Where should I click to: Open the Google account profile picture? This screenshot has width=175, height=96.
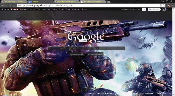[x=164, y=9]
